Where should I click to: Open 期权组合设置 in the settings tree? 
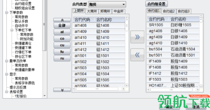25,8
